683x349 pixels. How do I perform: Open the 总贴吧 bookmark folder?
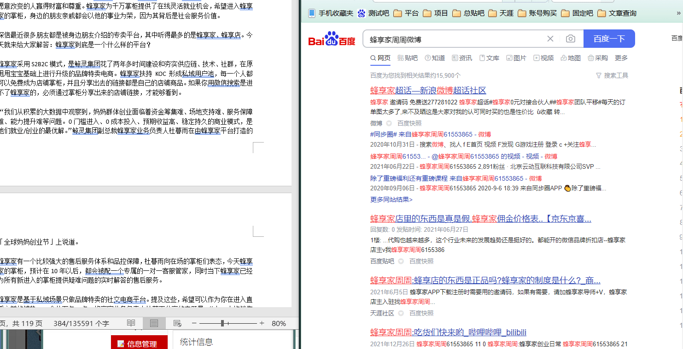click(468, 13)
